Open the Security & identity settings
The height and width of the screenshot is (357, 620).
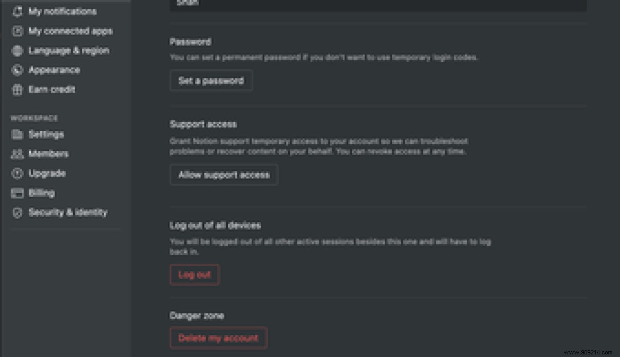coord(68,213)
